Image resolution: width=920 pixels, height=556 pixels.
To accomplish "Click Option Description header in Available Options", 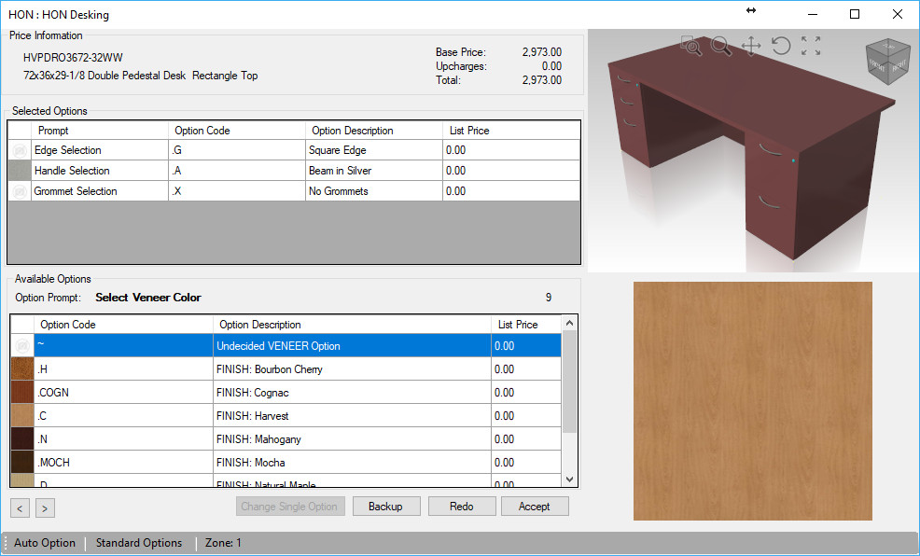I will (x=352, y=325).
